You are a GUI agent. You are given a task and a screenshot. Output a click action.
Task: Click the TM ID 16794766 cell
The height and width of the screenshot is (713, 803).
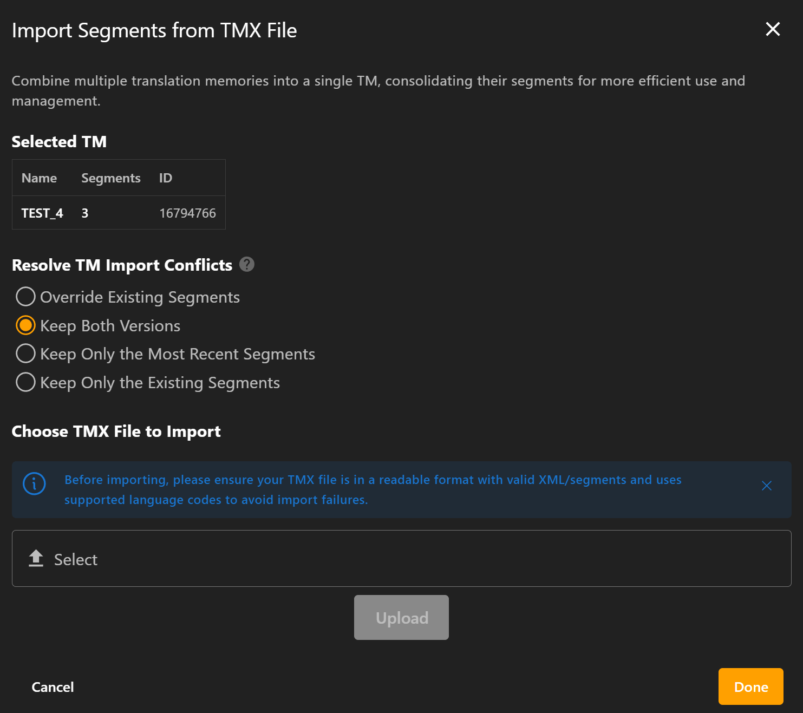(x=187, y=213)
